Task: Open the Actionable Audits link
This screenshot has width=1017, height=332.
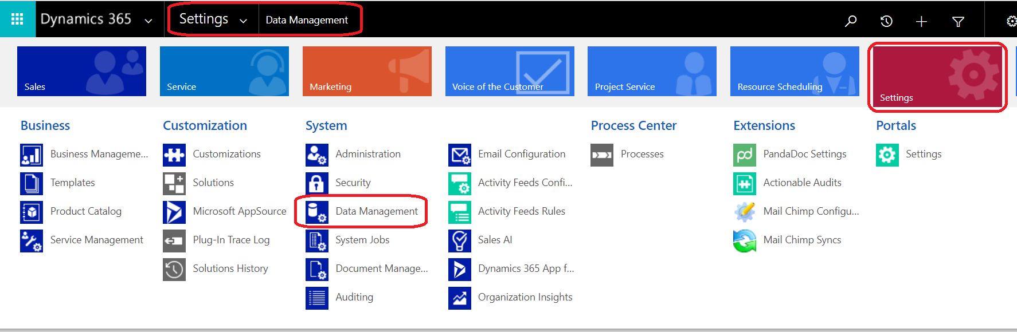Action: (802, 183)
